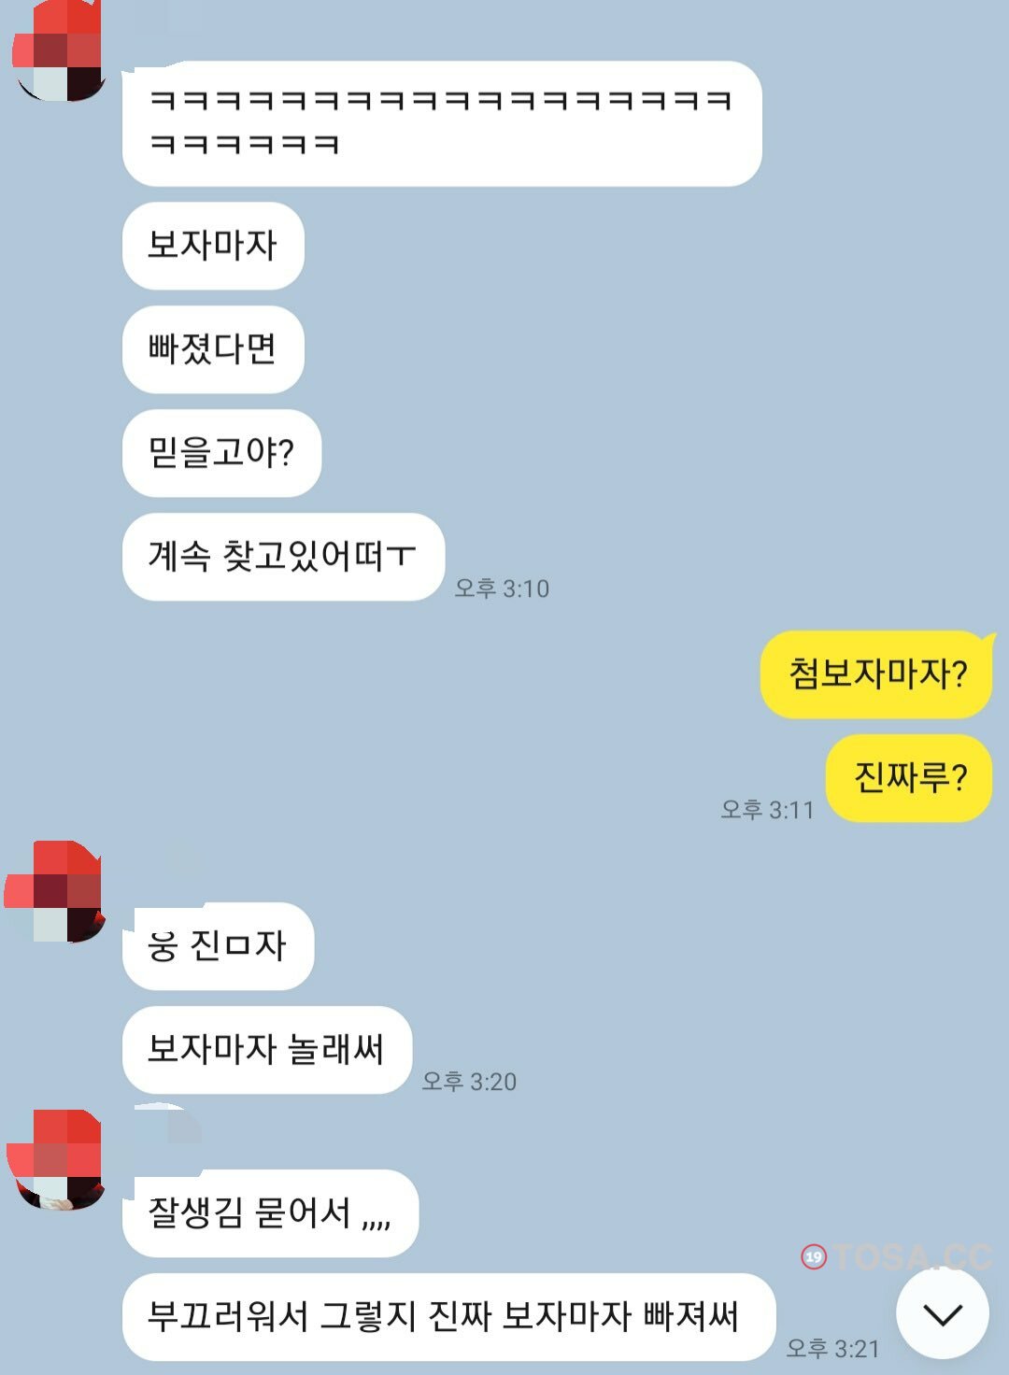This screenshot has height=1375, width=1009.
Task: Open the top sender's pixelated profile picture
Action: coord(60,51)
